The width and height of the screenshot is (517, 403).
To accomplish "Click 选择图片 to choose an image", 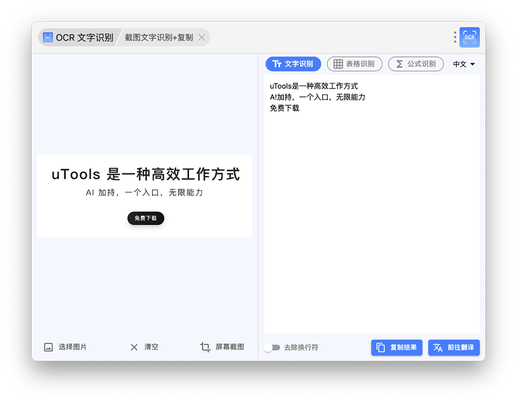I will click(x=65, y=347).
